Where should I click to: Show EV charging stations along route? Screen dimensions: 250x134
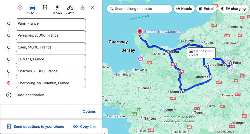233,9
